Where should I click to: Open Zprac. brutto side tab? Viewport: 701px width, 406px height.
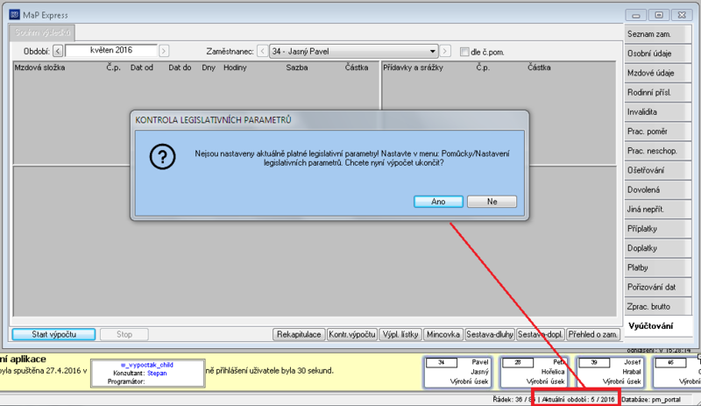click(x=658, y=307)
